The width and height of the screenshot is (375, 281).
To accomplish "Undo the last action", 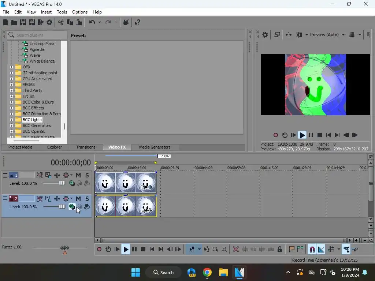I will point(92,22).
